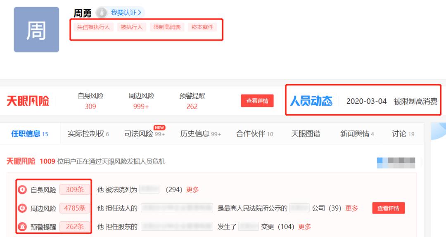Viewport: 446px width, 237px height.
Task: Click the 天眼风险 logo in risk bar
Action: click(x=28, y=101)
